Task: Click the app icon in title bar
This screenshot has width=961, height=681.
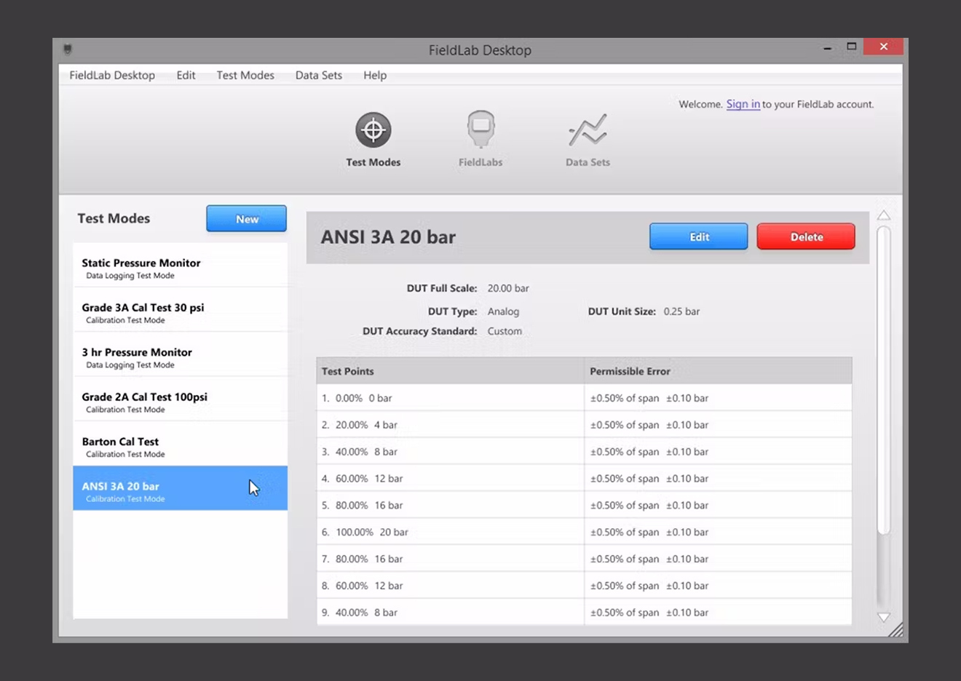Action: [68, 49]
